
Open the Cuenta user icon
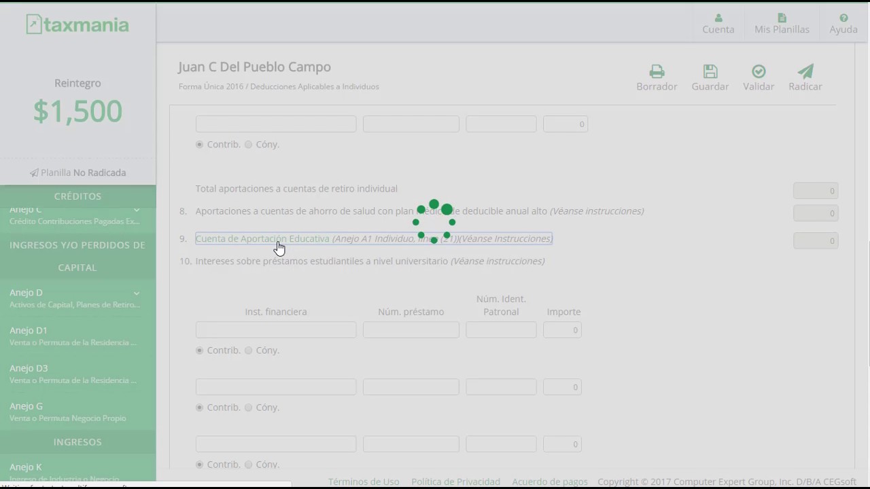pyautogui.click(x=718, y=18)
